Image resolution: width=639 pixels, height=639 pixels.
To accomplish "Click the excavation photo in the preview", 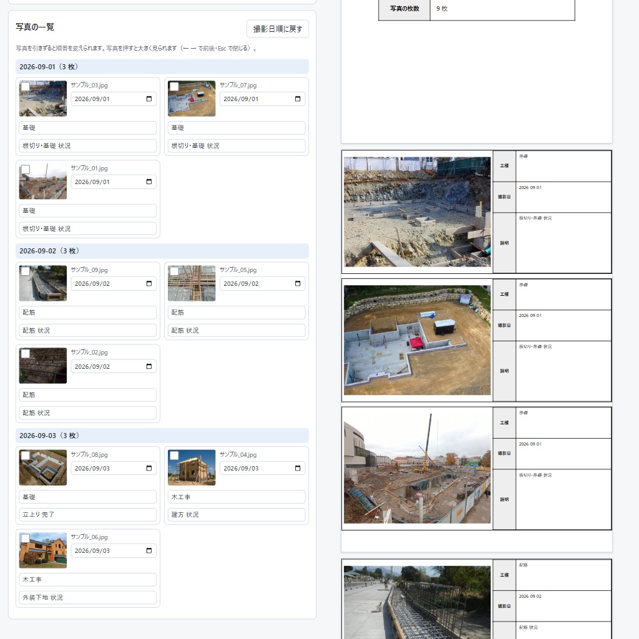I will tap(417, 212).
